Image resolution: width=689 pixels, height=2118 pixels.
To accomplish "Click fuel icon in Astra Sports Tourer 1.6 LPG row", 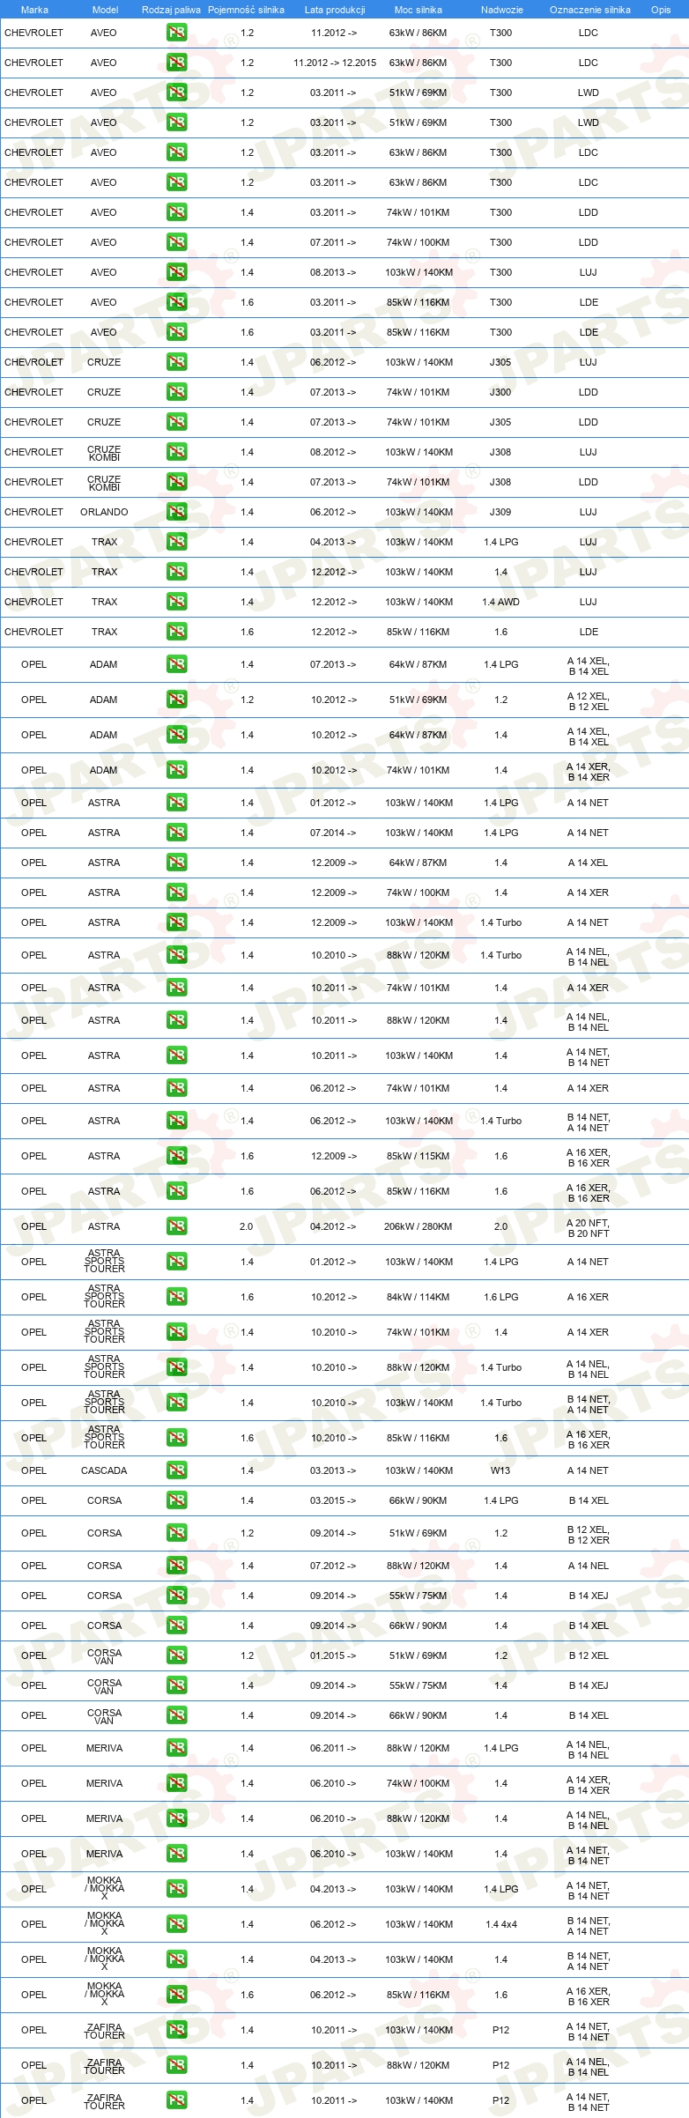I will click(176, 1297).
